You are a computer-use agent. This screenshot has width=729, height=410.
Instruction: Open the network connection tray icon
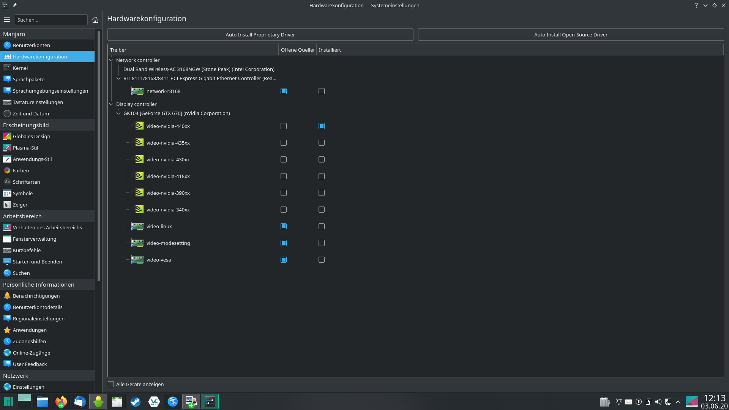668,402
